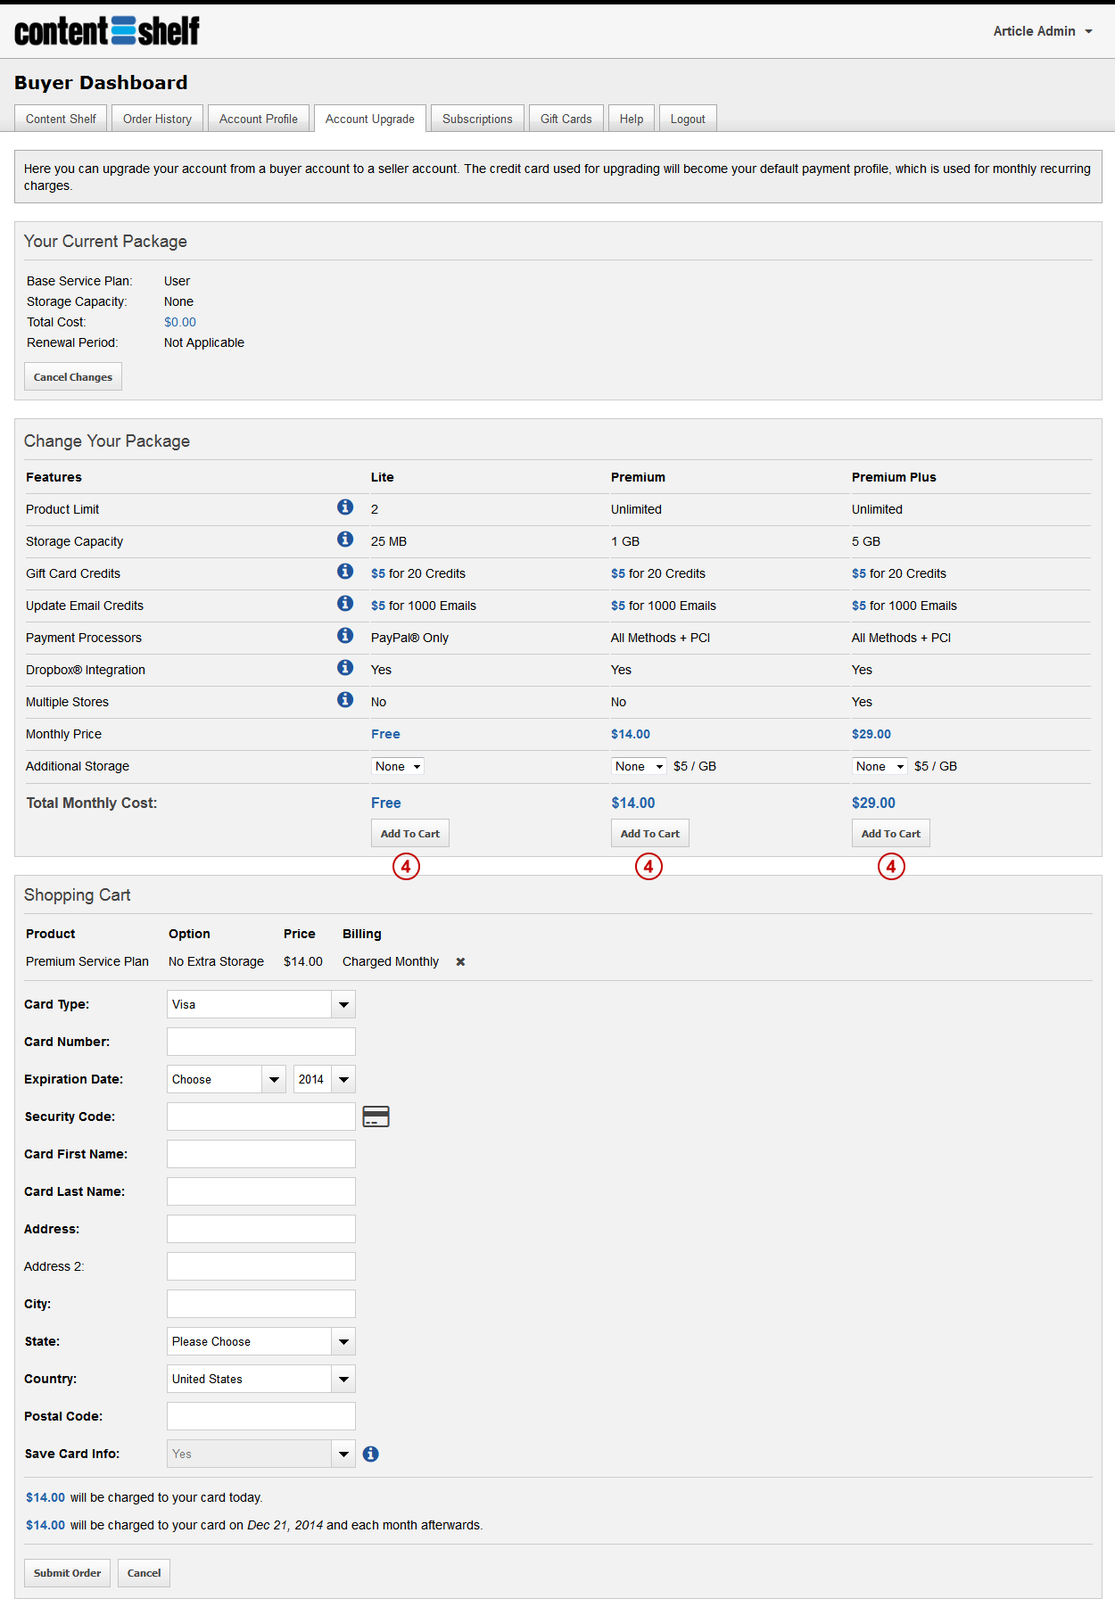Click the credit card security code icon
The width and height of the screenshot is (1115, 1607).
(376, 1117)
